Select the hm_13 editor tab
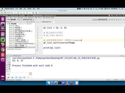The width and height of the screenshot is (125, 93). [x=45, y=22]
